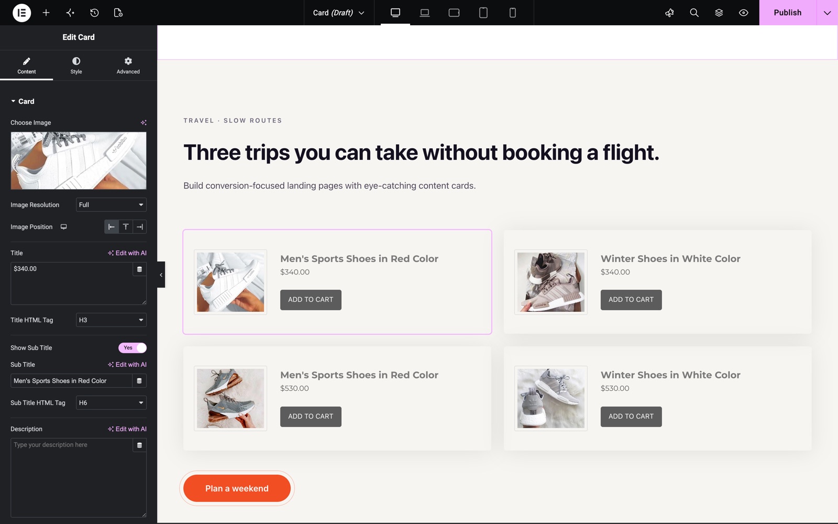Click Edit with AI for Sub Title
Viewport: 838px width, 524px height.
(127, 365)
